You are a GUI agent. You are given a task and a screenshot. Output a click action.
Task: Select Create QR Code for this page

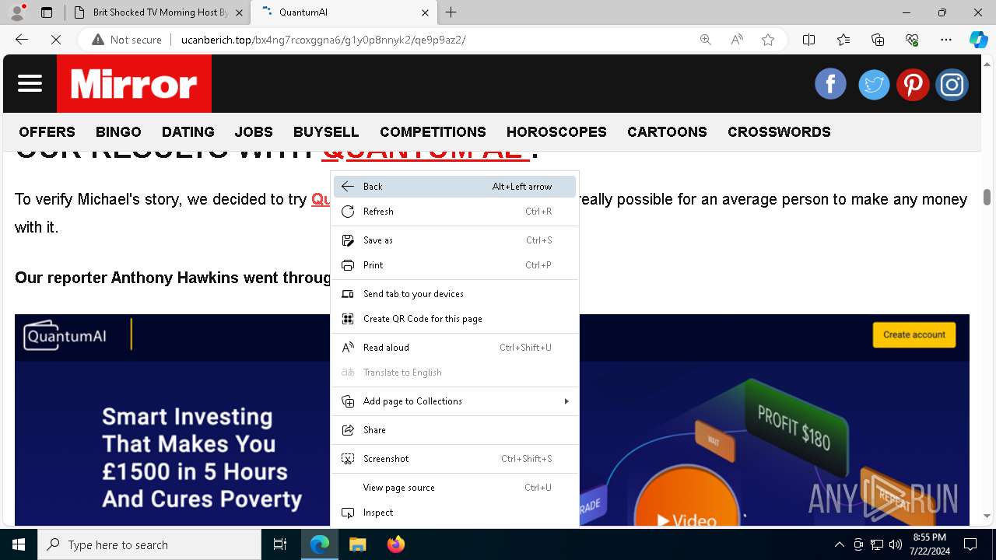454,319
